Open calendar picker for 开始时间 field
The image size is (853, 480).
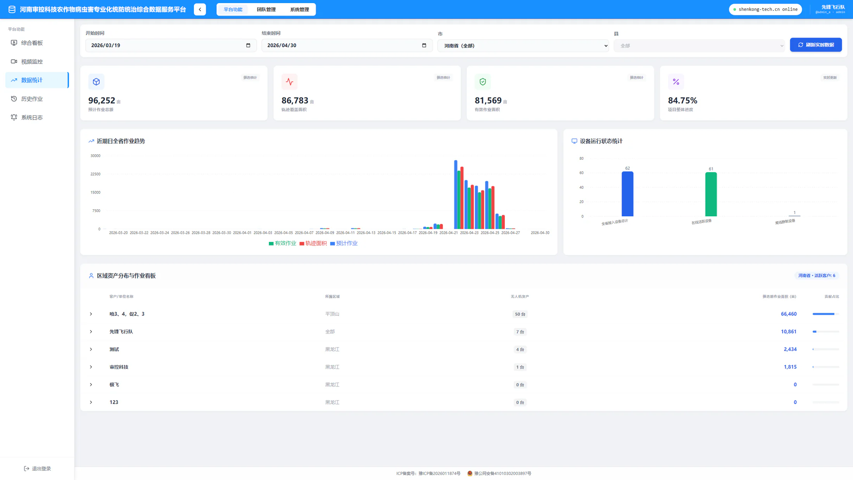248,45
